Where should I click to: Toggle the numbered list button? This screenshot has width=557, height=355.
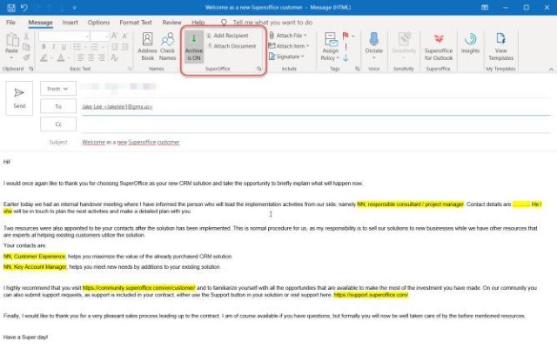[x=94, y=47]
